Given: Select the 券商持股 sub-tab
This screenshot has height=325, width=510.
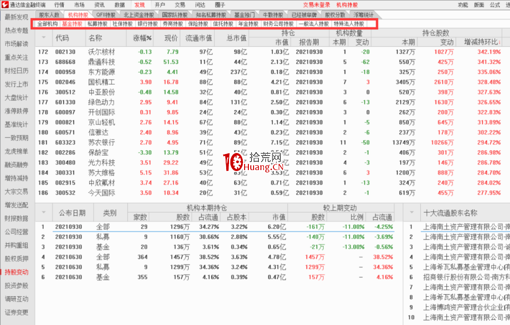Looking at the screenshot, I should point(173,24).
